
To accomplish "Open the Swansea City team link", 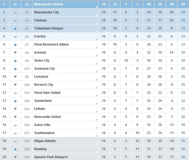I will tap(45, 69).
